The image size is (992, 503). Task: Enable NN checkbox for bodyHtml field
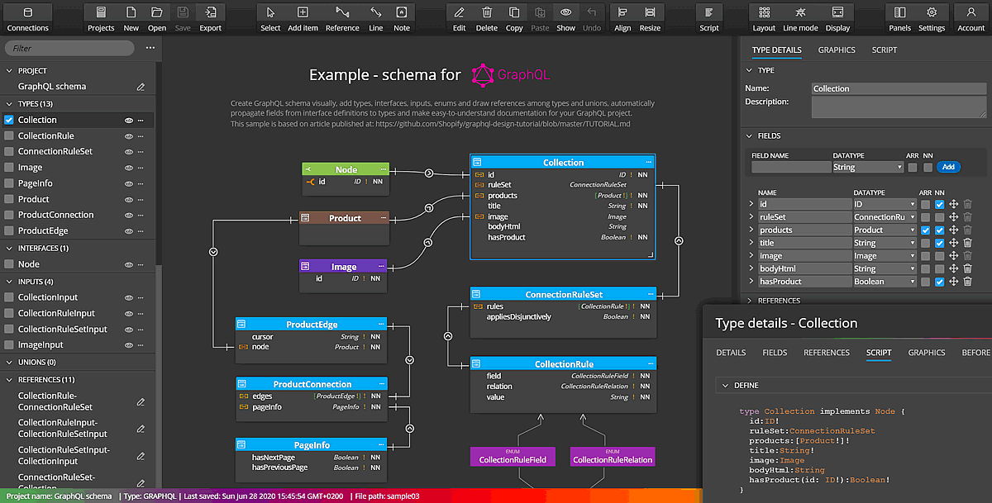pos(939,269)
